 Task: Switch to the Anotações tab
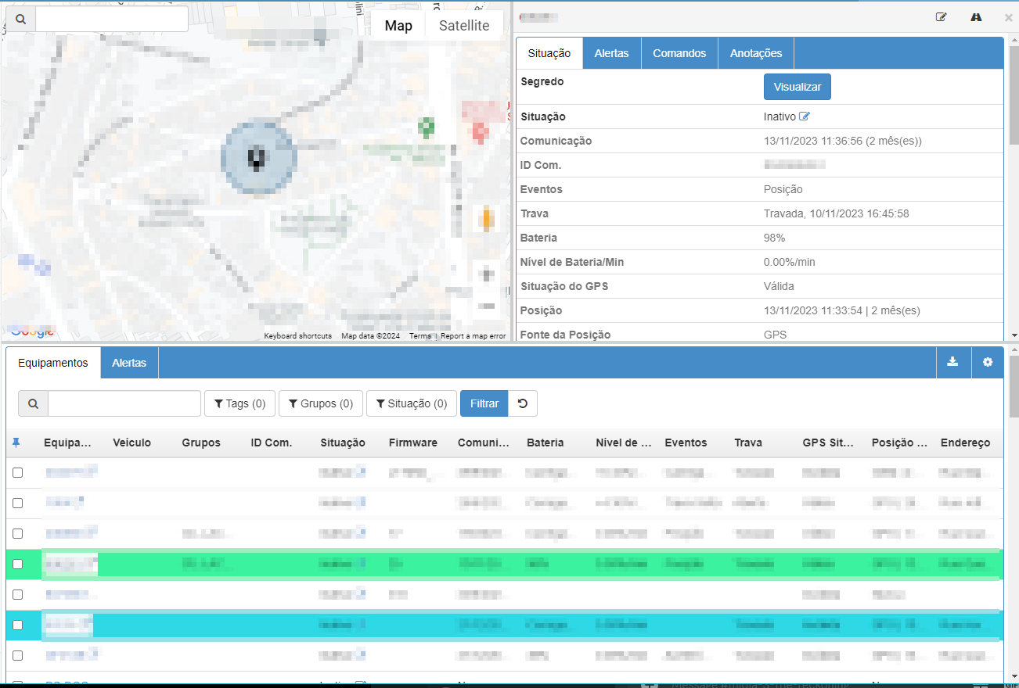756,53
